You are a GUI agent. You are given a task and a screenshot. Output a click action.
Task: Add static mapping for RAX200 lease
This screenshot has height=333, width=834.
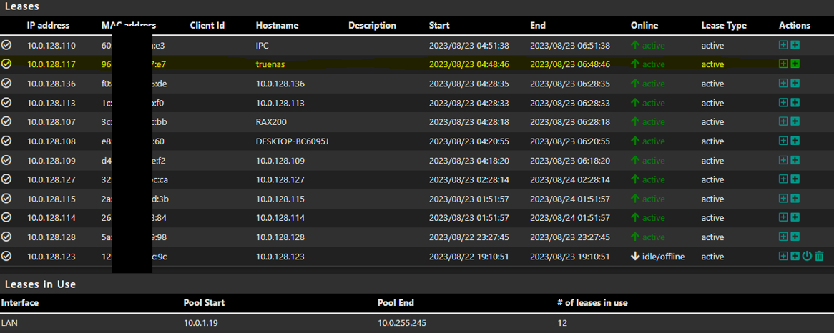[783, 121]
